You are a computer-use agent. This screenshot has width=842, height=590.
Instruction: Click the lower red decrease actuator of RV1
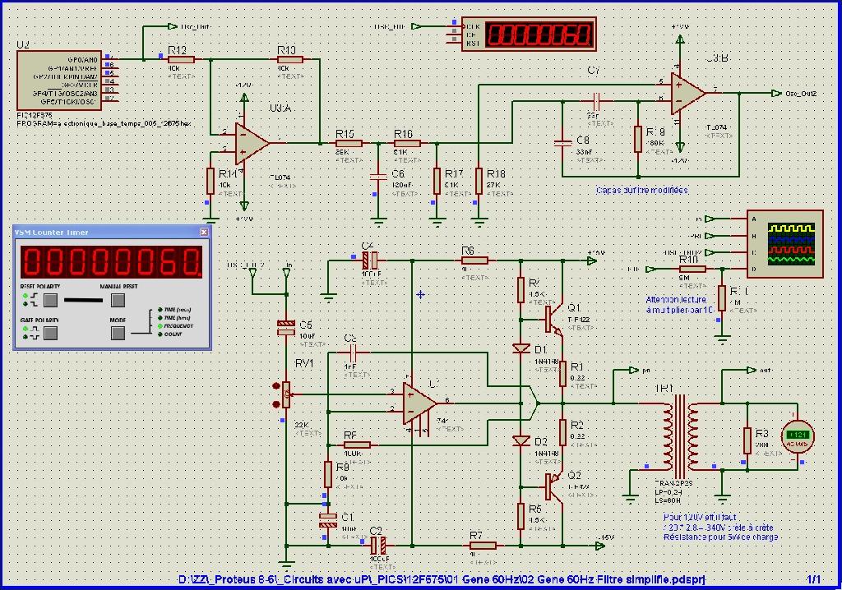click(x=276, y=403)
